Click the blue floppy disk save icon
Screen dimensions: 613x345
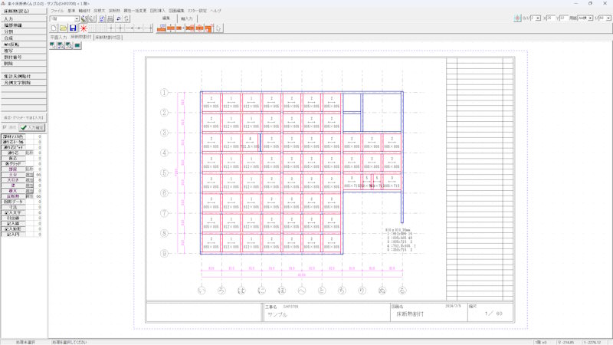[73, 28]
